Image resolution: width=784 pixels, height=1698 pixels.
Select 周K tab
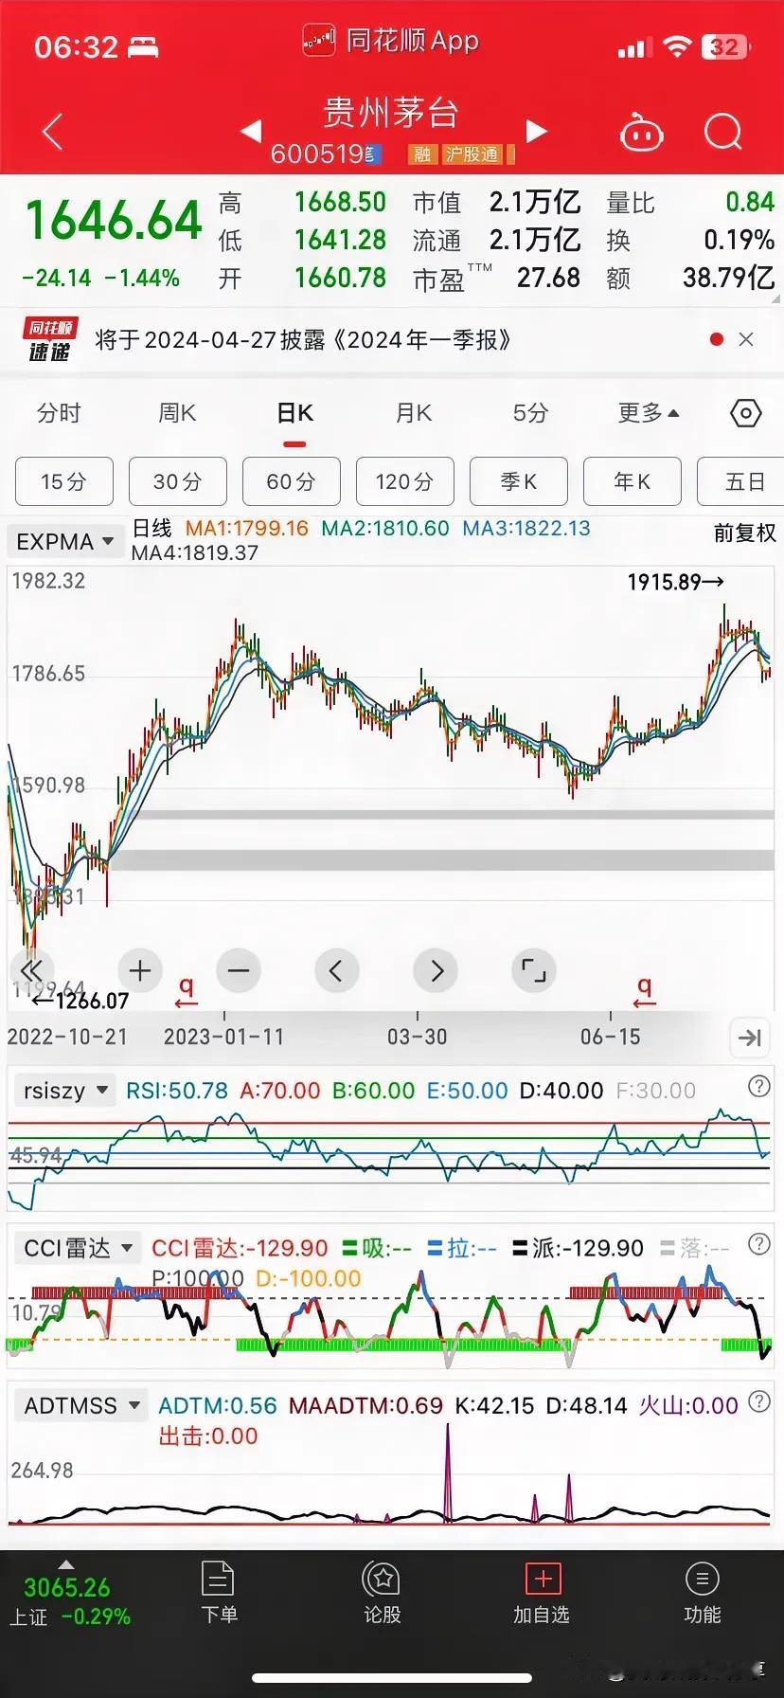[177, 413]
